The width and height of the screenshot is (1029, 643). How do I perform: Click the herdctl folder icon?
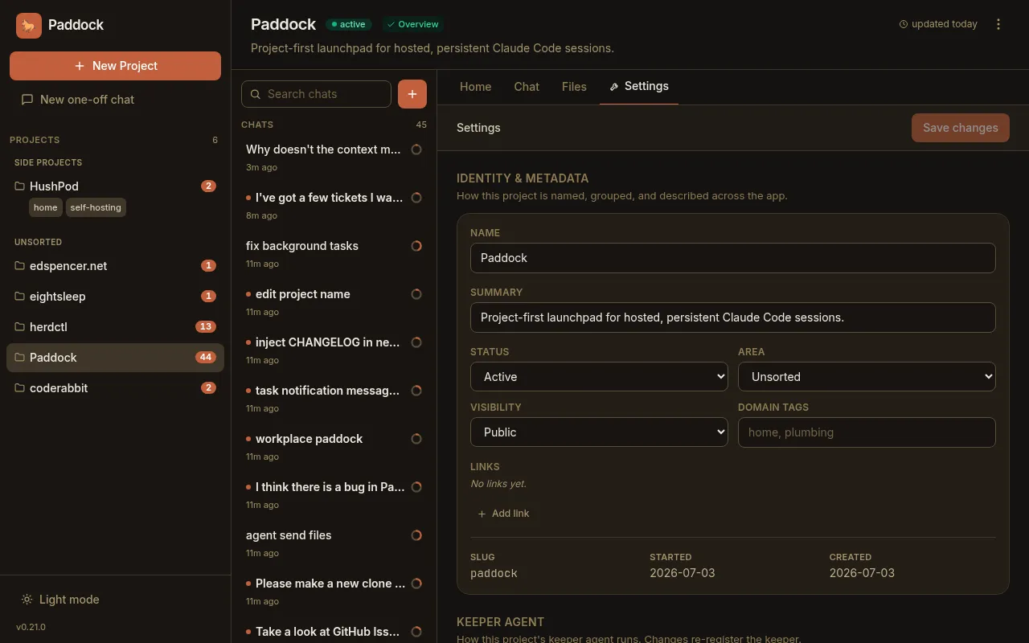coord(20,326)
